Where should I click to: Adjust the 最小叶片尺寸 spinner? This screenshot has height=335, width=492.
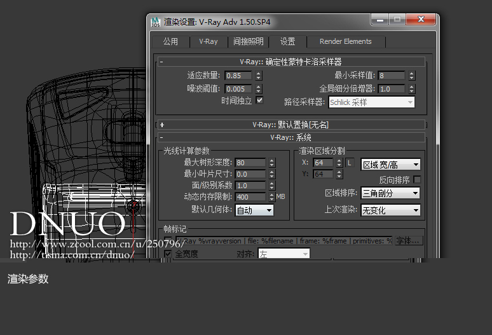[x=271, y=174]
